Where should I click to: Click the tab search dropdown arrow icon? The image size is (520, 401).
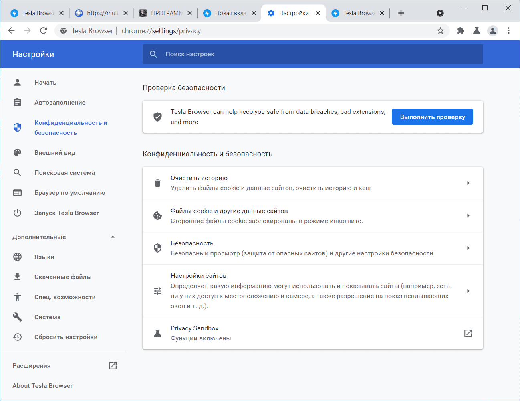[x=440, y=13]
